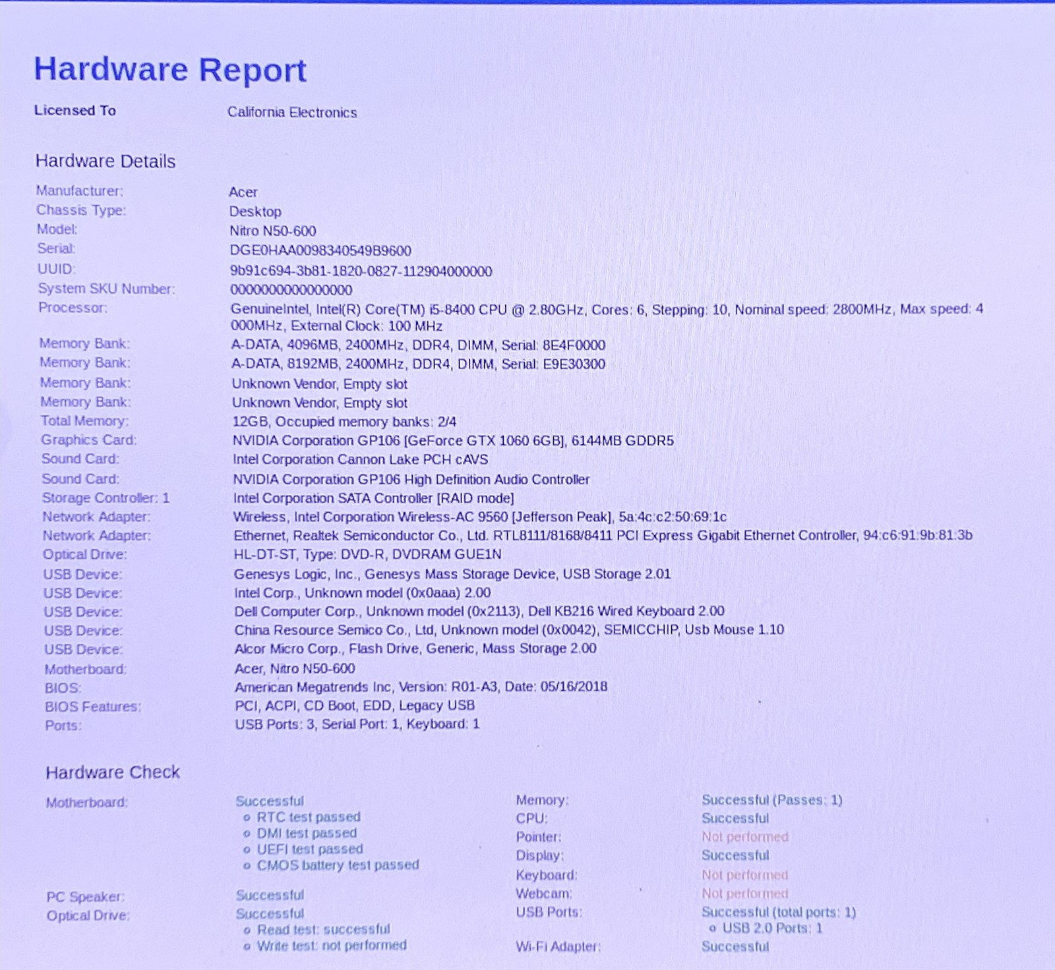Viewport: 1055px width, 970px height.
Task: Select the Storage Controller: 1 label
Action: [x=105, y=498]
